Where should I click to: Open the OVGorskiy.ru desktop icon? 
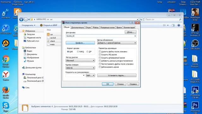[6, 29]
